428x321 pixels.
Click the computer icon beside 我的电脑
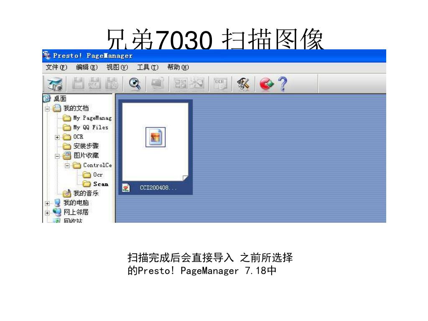click(57, 203)
